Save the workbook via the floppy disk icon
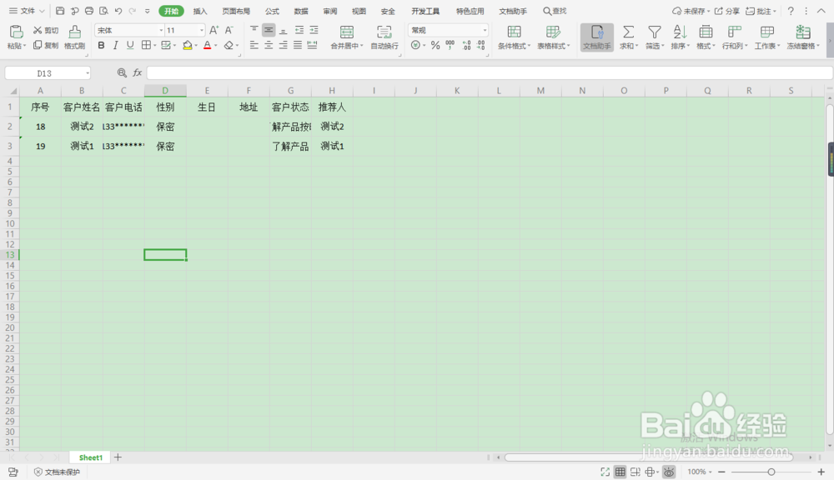 click(x=60, y=11)
